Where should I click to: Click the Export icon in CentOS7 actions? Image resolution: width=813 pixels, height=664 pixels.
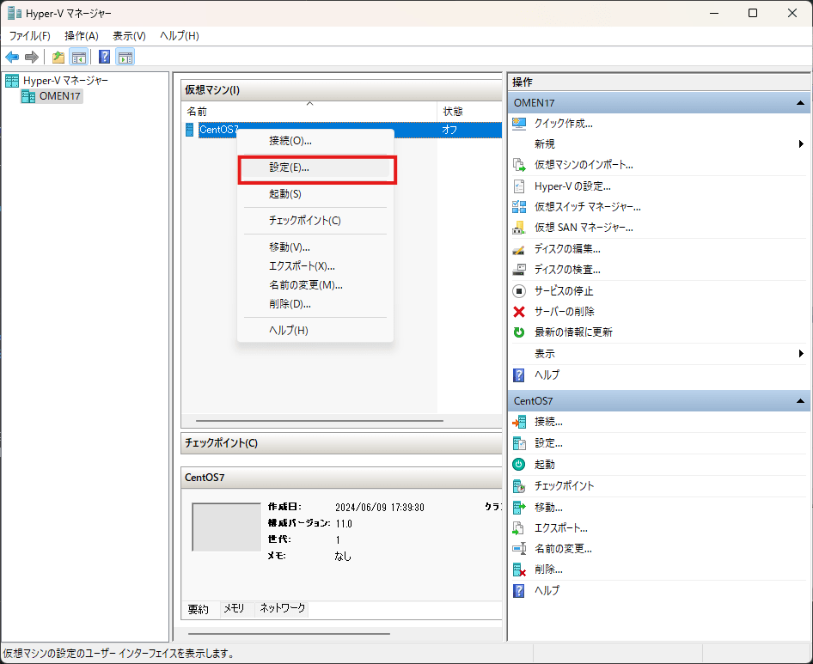(519, 528)
